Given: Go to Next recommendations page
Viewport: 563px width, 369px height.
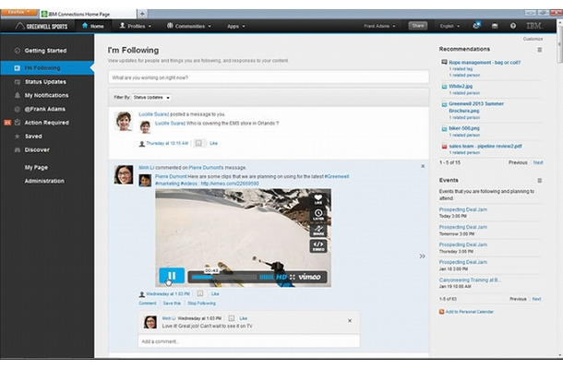Looking at the screenshot, I should (538, 162).
